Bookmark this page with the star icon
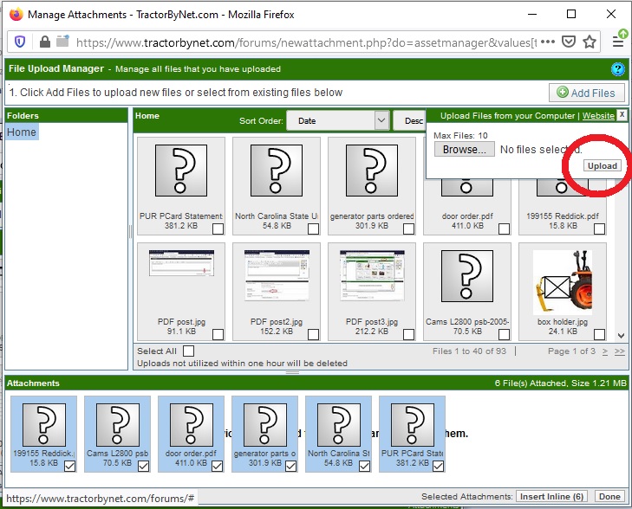632x509 pixels. tap(590, 42)
